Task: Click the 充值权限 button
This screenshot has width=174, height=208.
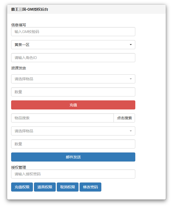Action: [x=22, y=187]
